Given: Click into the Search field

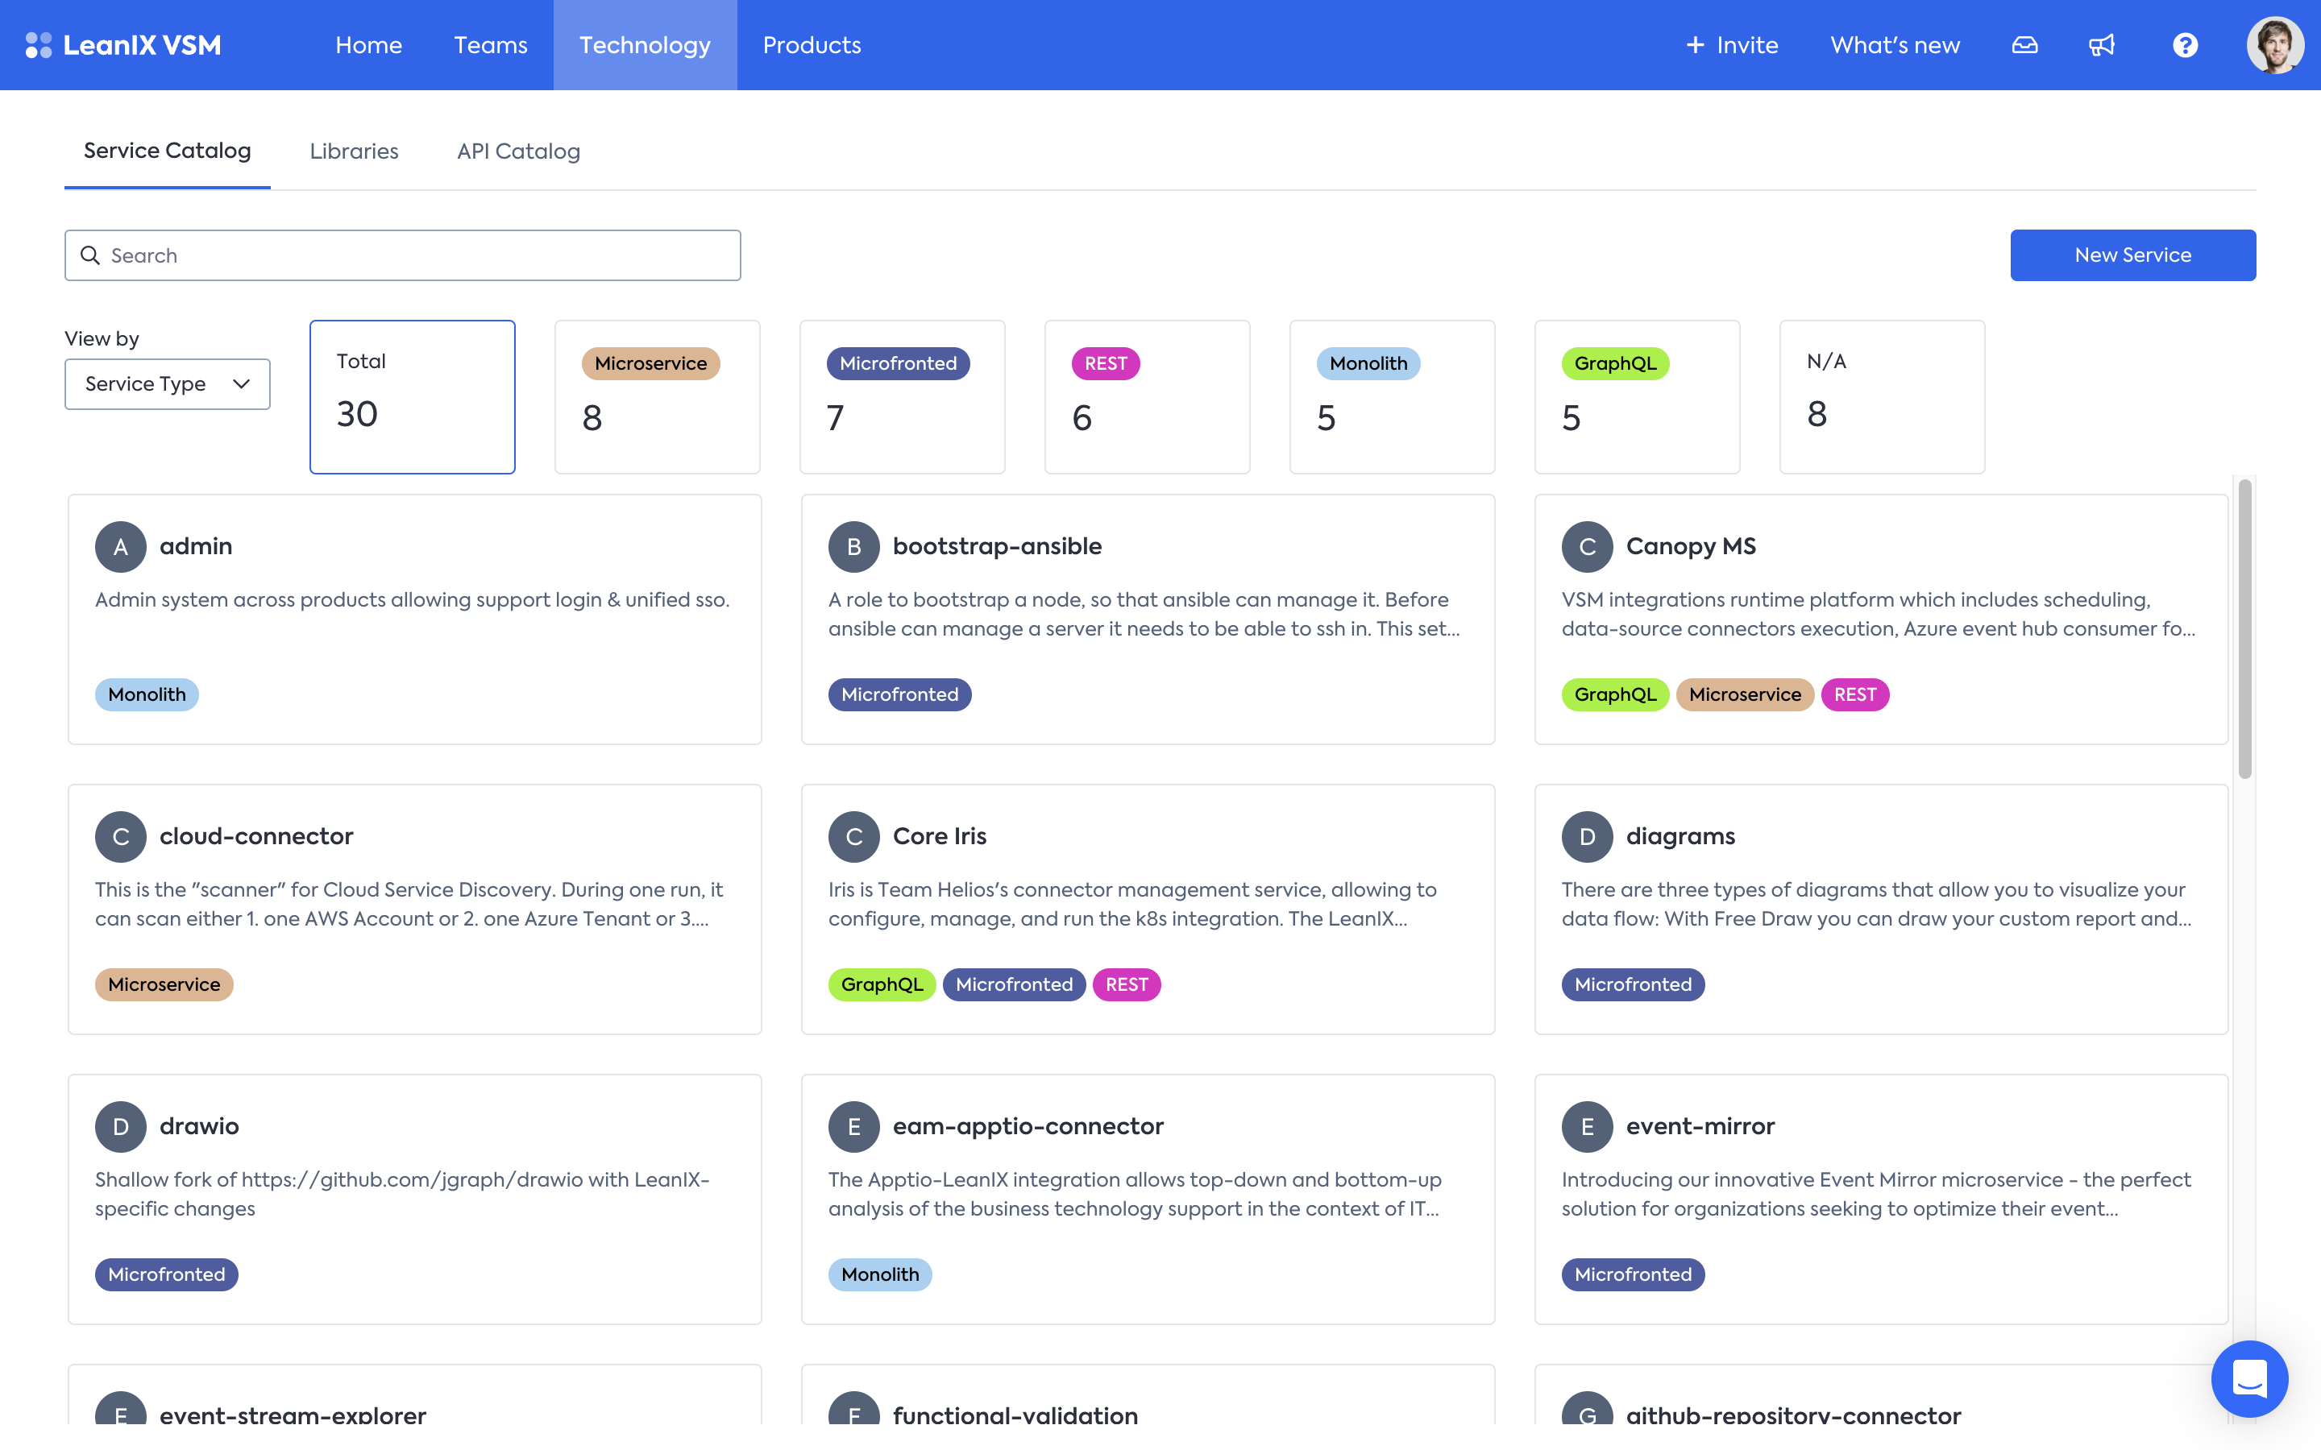Looking at the screenshot, I should [403, 255].
